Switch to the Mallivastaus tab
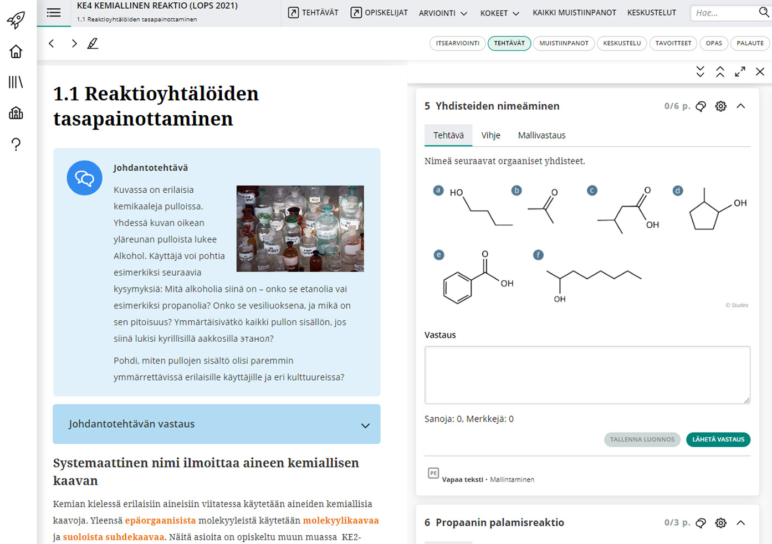 pyautogui.click(x=541, y=135)
